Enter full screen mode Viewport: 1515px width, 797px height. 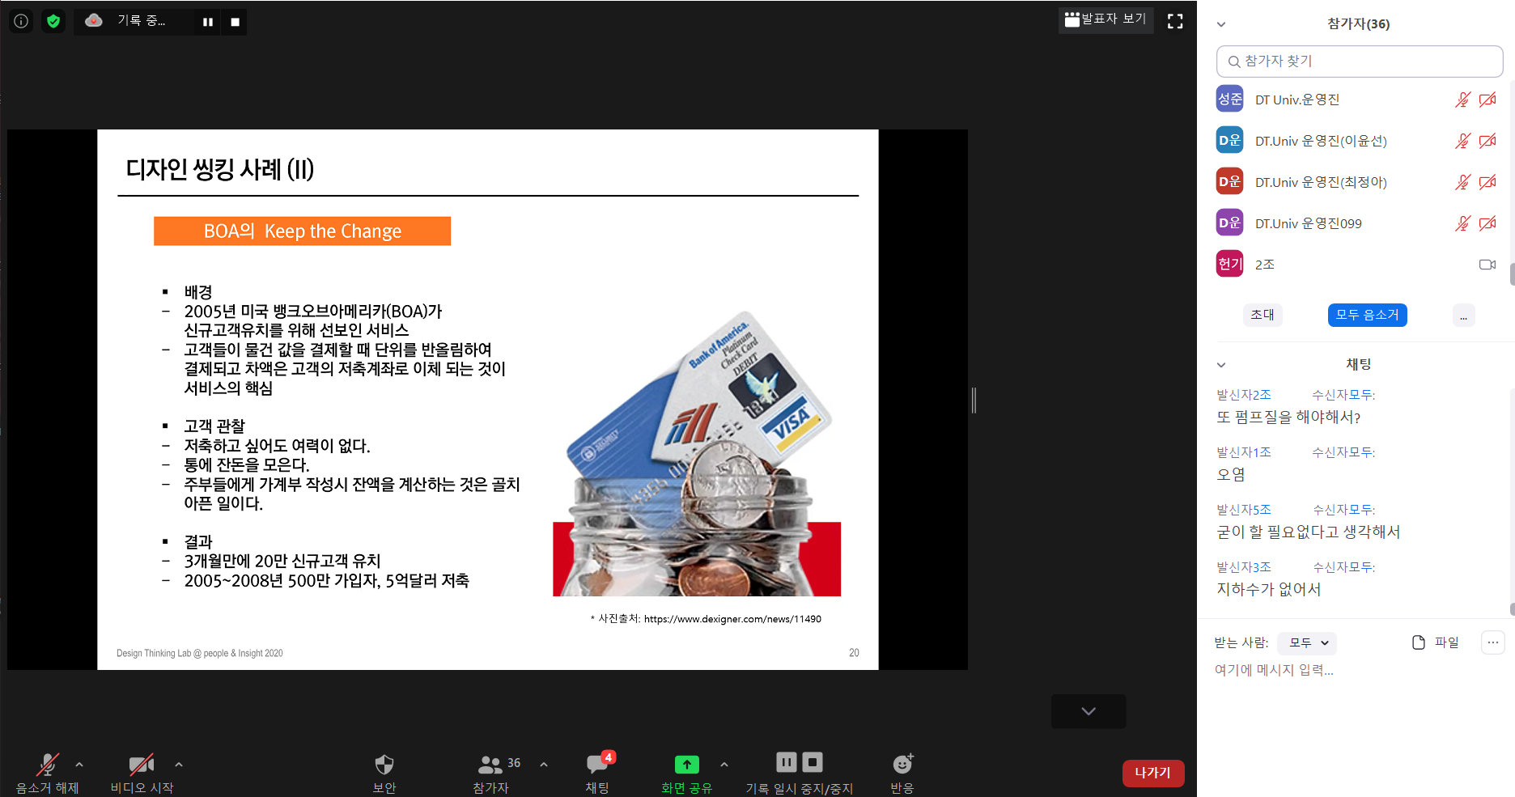click(x=1175, y=21)
